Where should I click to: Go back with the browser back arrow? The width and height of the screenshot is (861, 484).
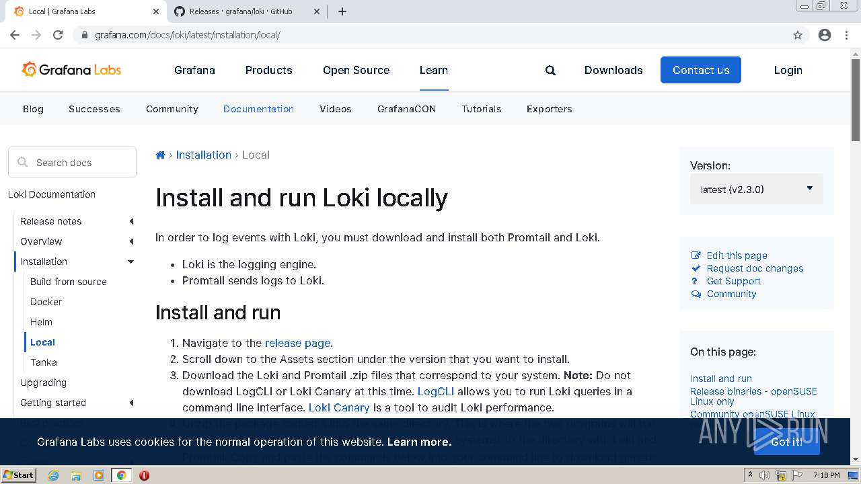15,35
